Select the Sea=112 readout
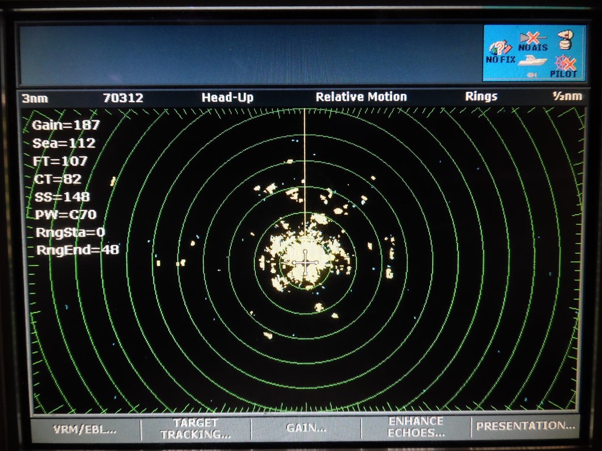Screen dimensions: 602x451 point(64,143)
